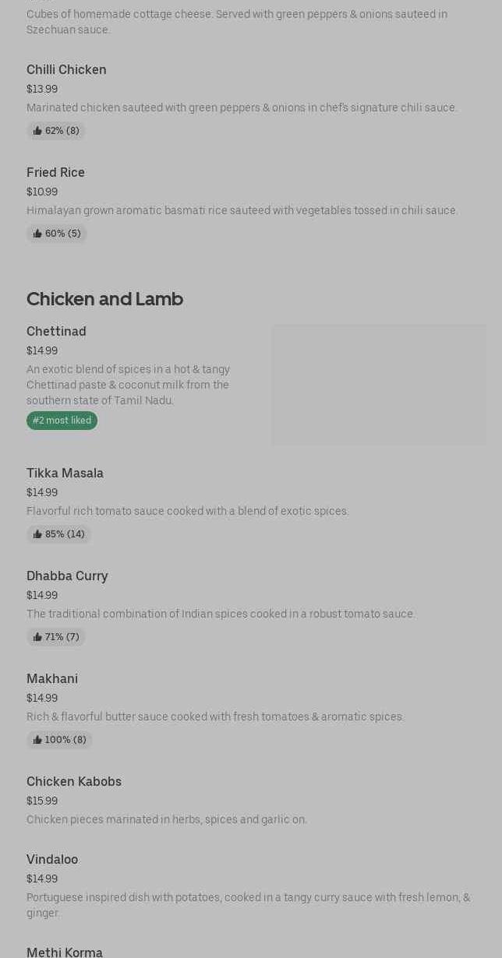Select the #2 most liked badge

[62, 421]
